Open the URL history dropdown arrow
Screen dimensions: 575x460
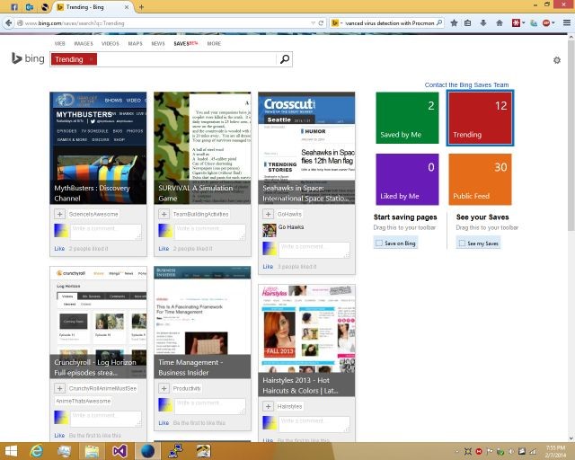pos(313,23)
